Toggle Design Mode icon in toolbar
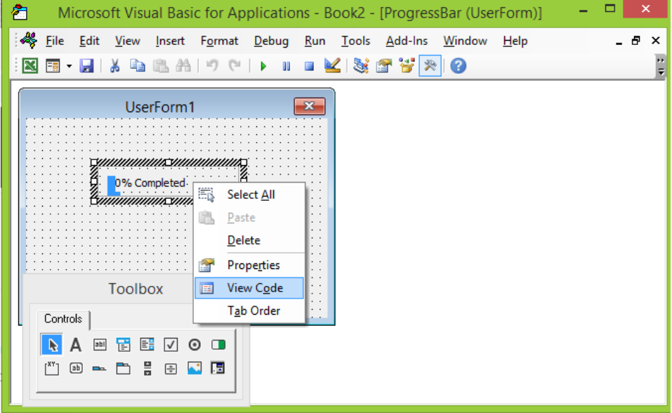Viewport: 672px width, 413px height. (x=332, y=65)
